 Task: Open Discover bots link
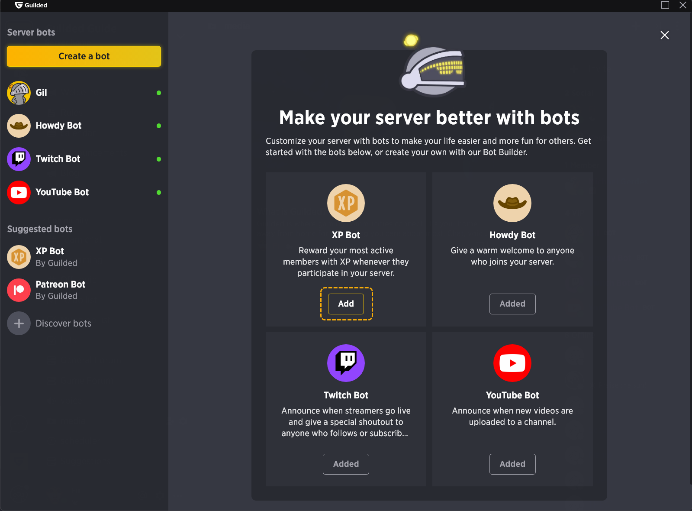[64, 323]
